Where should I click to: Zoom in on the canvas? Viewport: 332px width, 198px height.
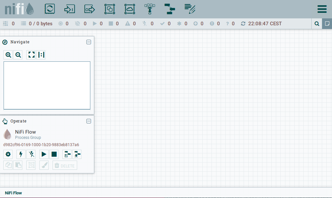[8, 55]
